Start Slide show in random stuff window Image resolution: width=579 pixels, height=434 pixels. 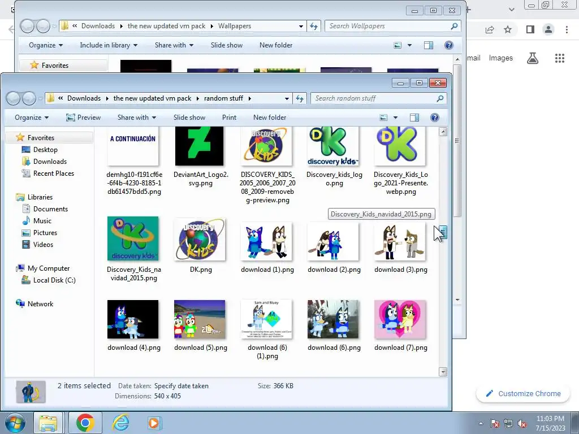(189, 118)
